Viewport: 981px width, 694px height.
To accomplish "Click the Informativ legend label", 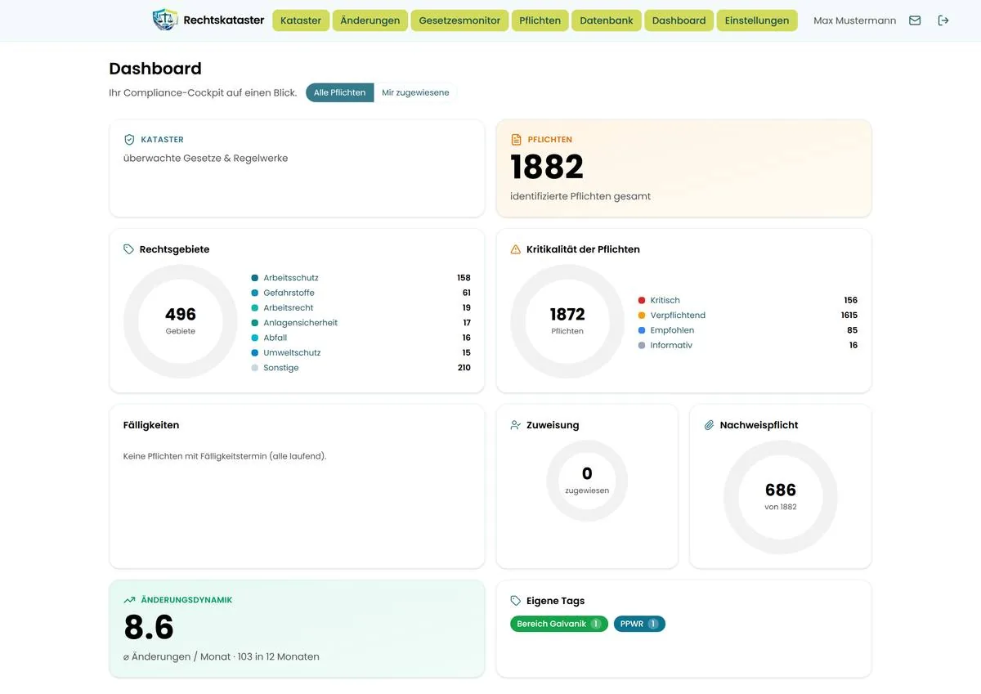I will click(x=671, y=345).
